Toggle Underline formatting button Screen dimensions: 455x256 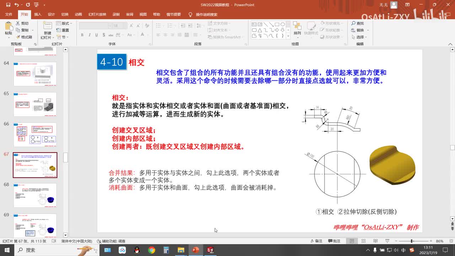(x=96, y=35)
